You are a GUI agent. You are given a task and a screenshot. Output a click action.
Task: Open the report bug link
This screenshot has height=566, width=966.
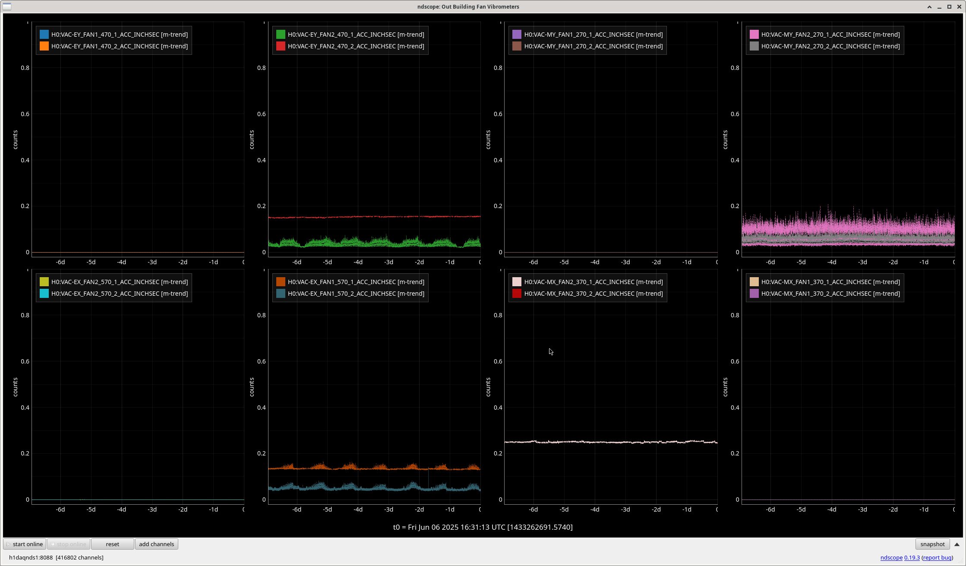(x=938, y=557)
